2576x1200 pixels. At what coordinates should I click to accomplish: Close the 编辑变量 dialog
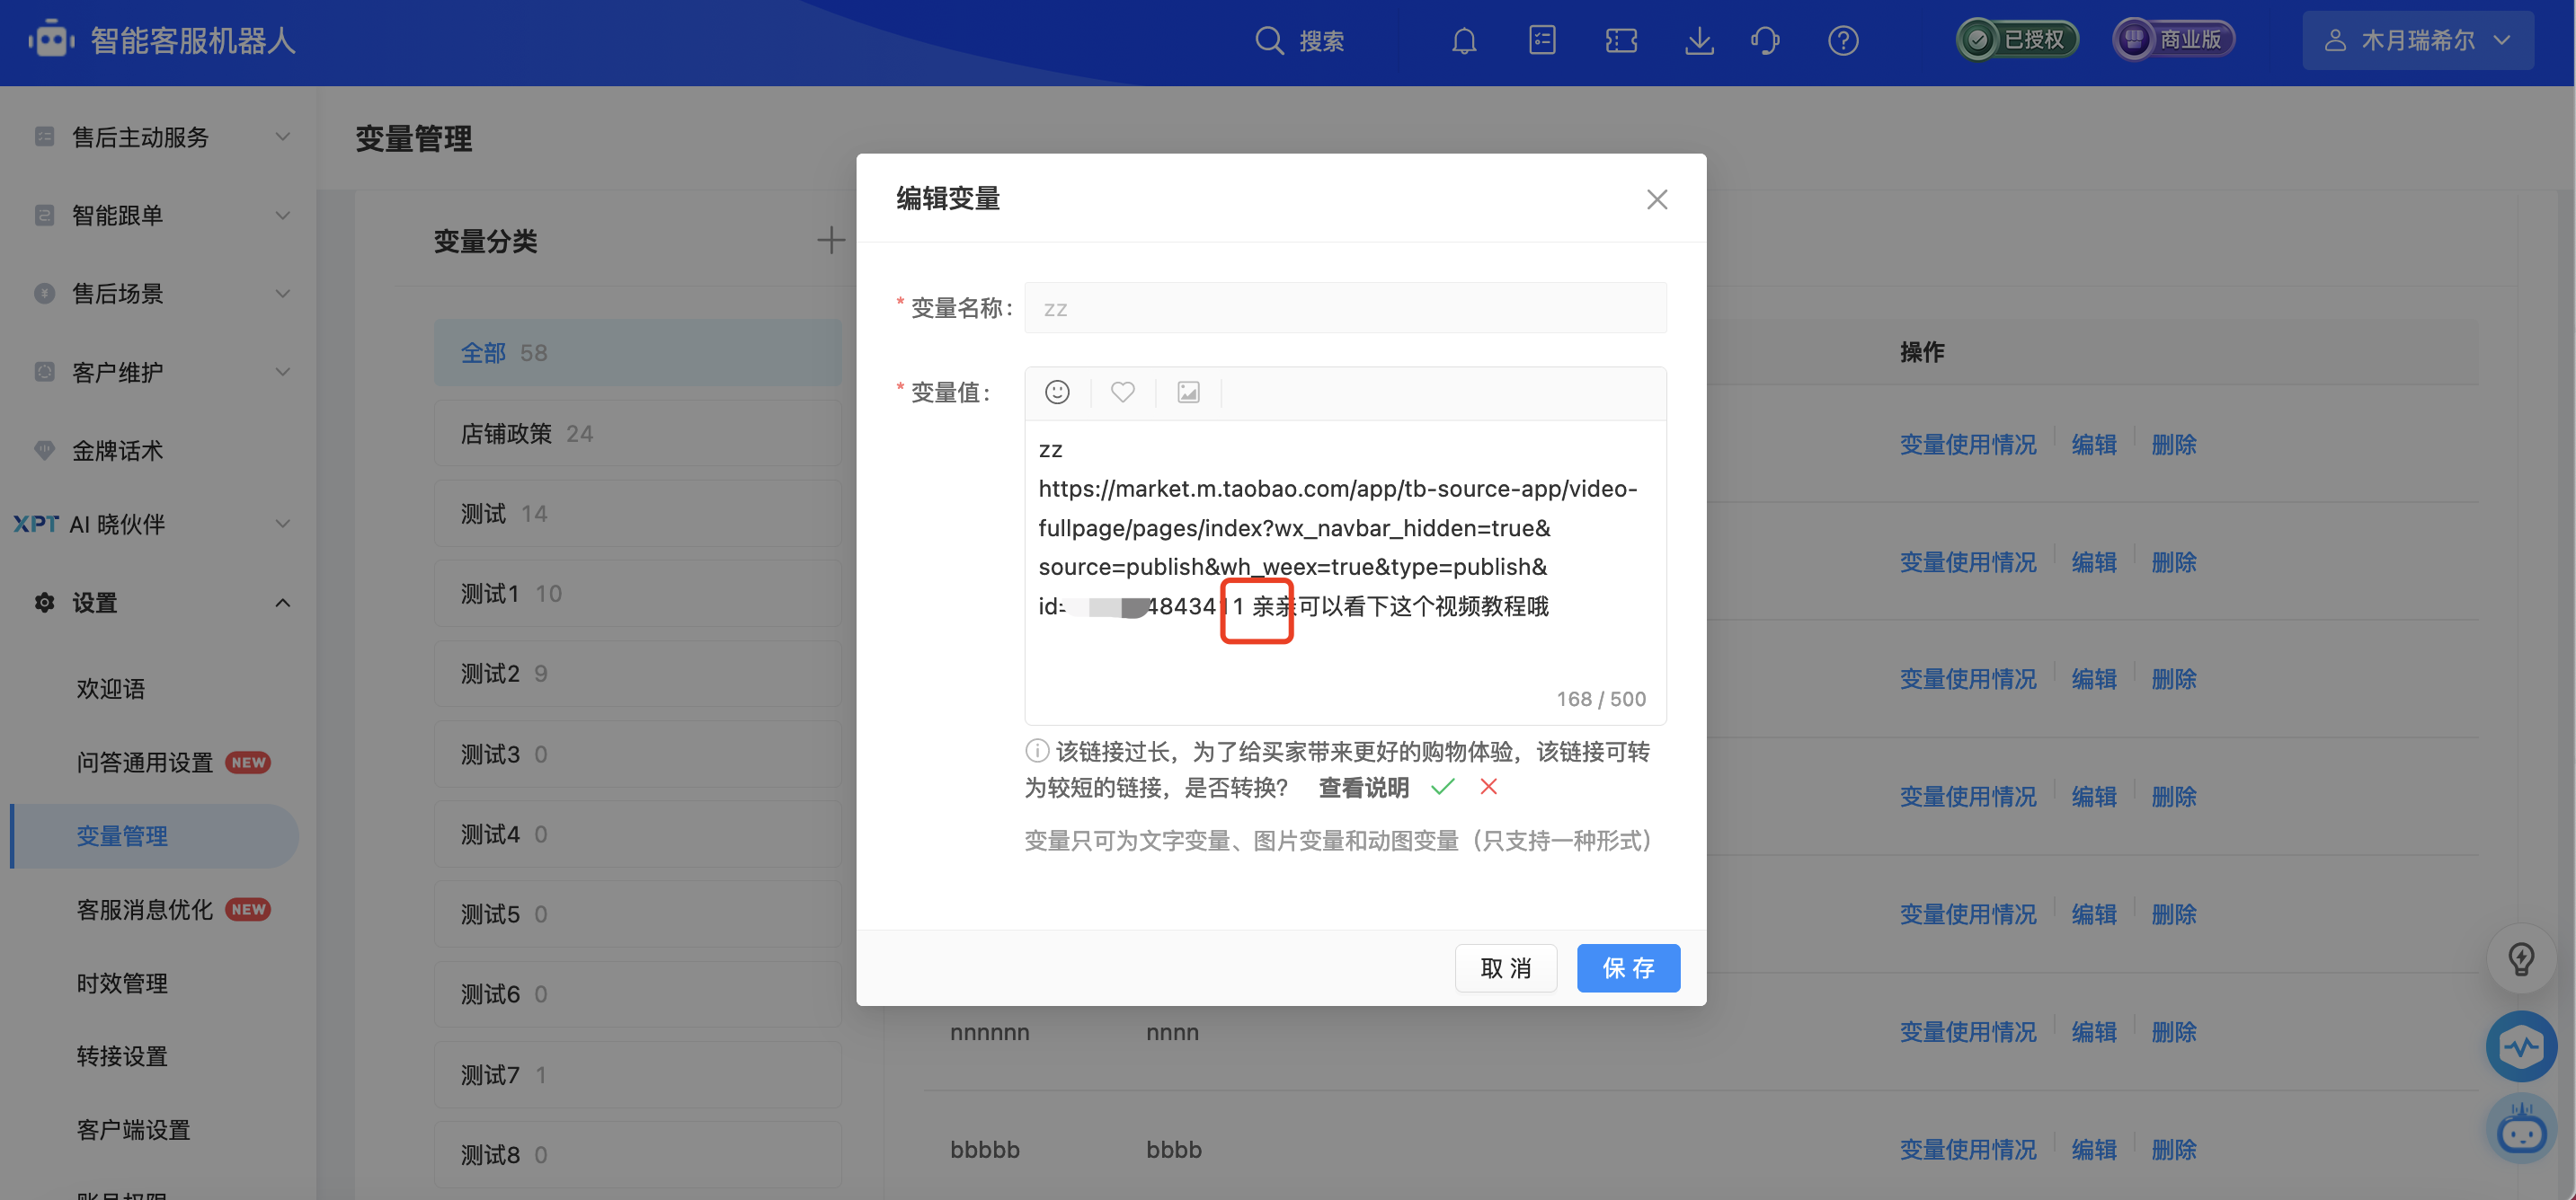tap(1657, 199)
